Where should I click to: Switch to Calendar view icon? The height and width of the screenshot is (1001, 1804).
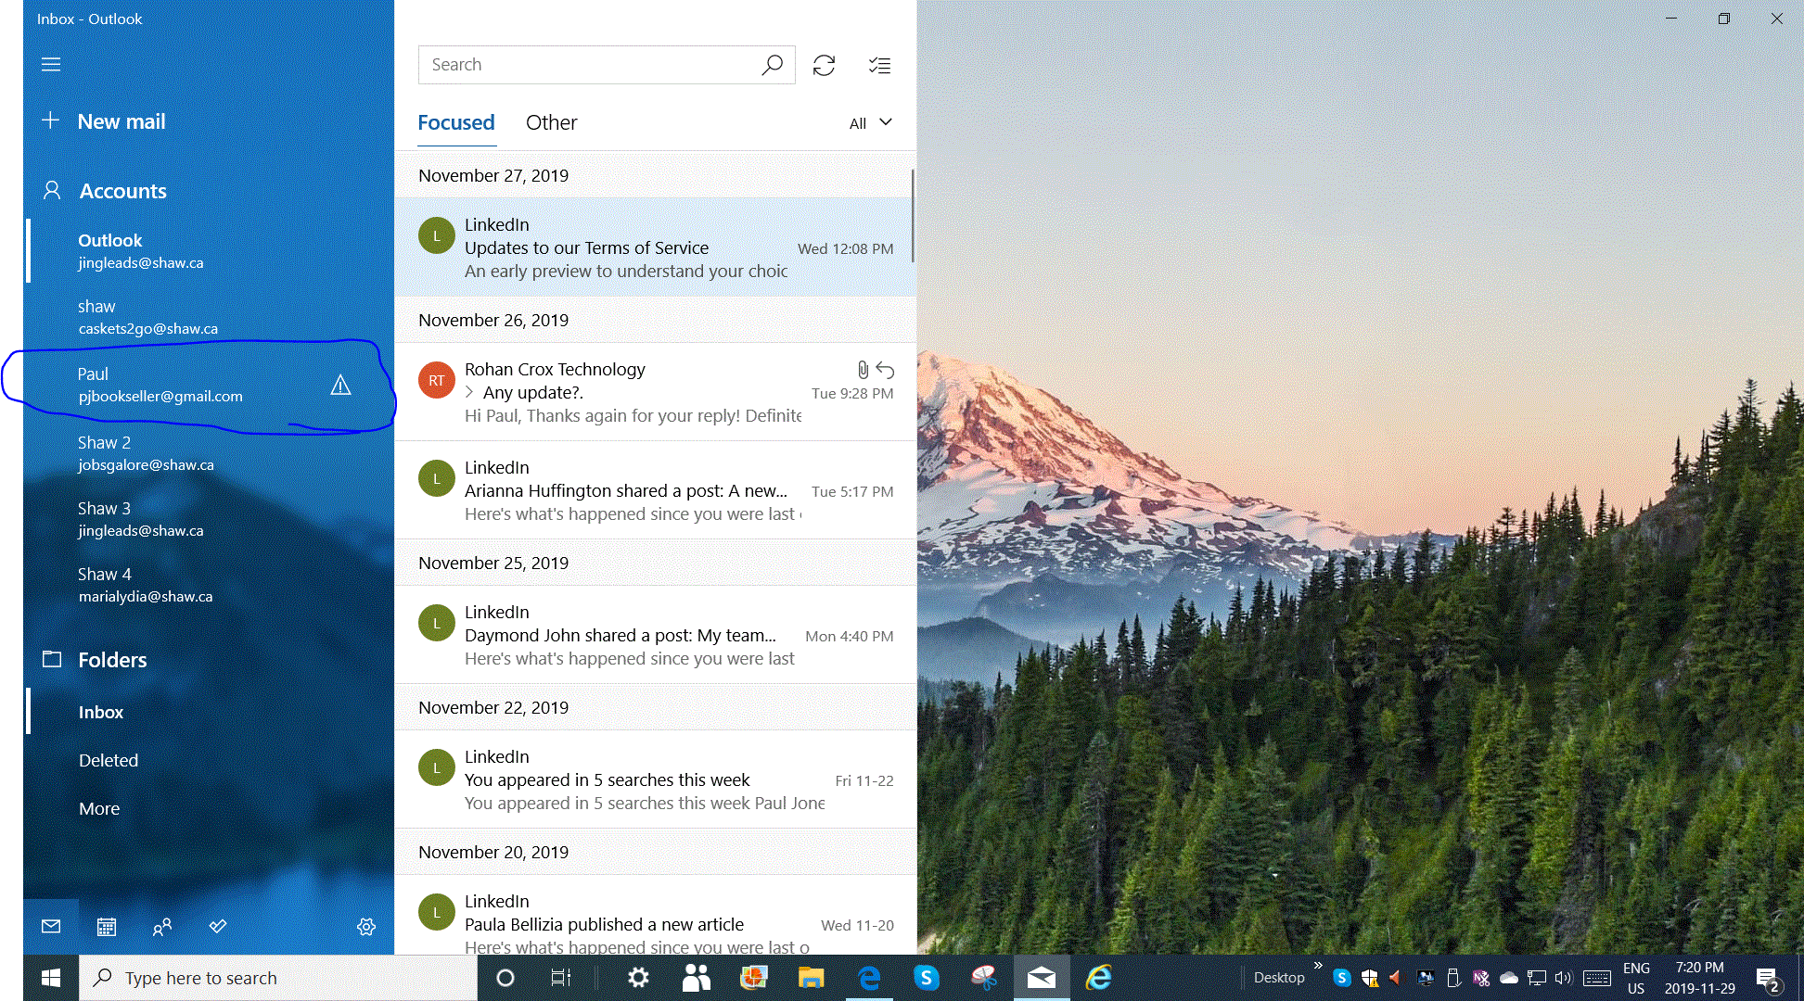(107, 926)
